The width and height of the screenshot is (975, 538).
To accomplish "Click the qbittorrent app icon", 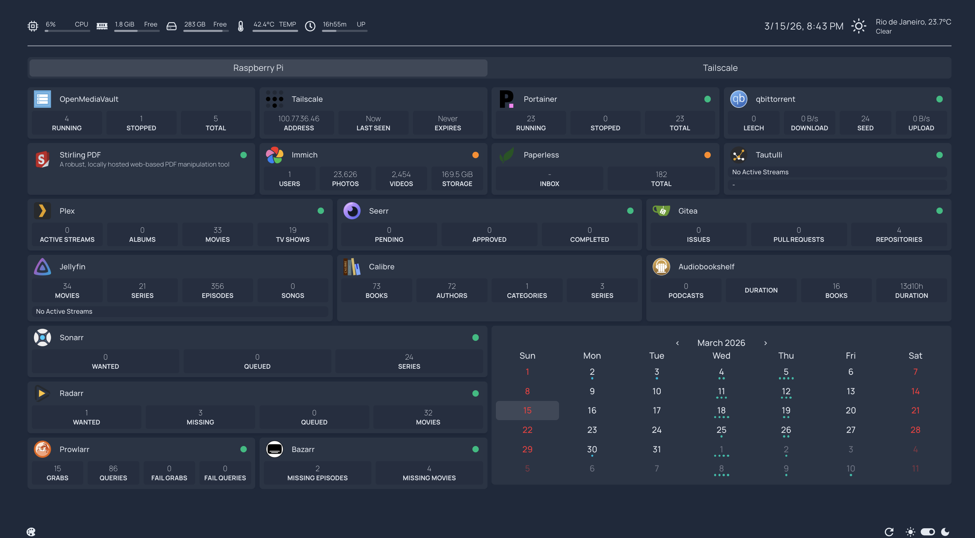I will (738, 99).
